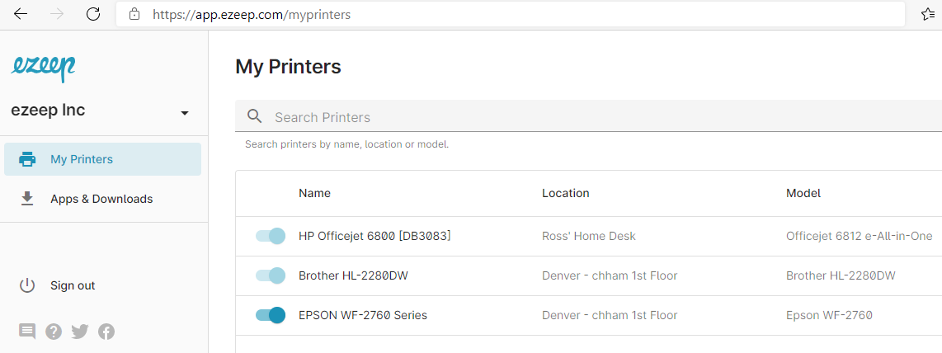The height and width of the screenshot is (353, 942).
Task: Disable the EPSON WF-2760 Series switch
Action: pyautogui.click(x=270, y=315)
